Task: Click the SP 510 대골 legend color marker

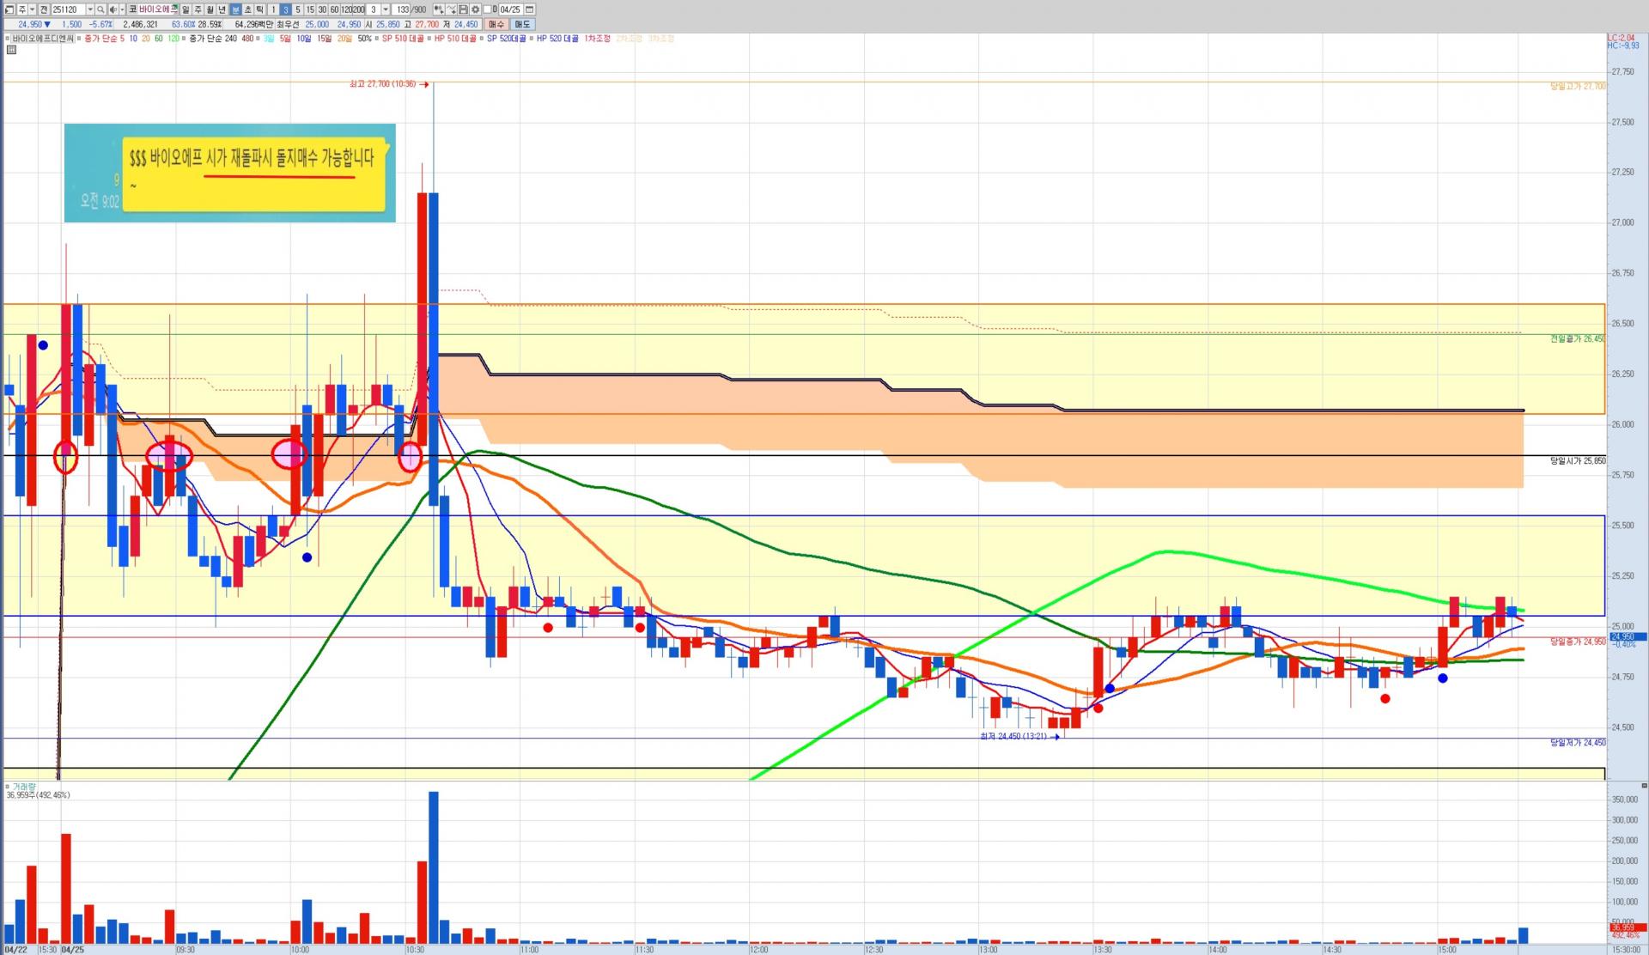Action: click(x=377, y=39)
